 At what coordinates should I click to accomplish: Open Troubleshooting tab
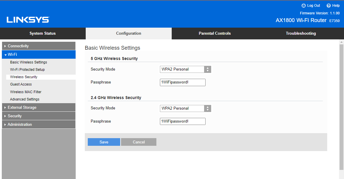click(x=301, y=34)
